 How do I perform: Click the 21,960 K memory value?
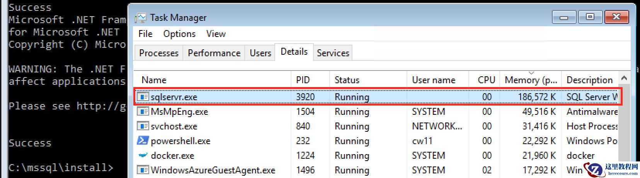pyautogui.click(x=539, y=156)
